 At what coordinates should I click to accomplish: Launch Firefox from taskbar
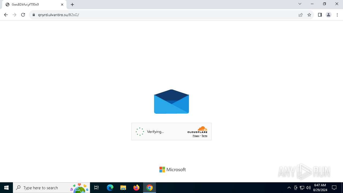click(x=136, y=188)
